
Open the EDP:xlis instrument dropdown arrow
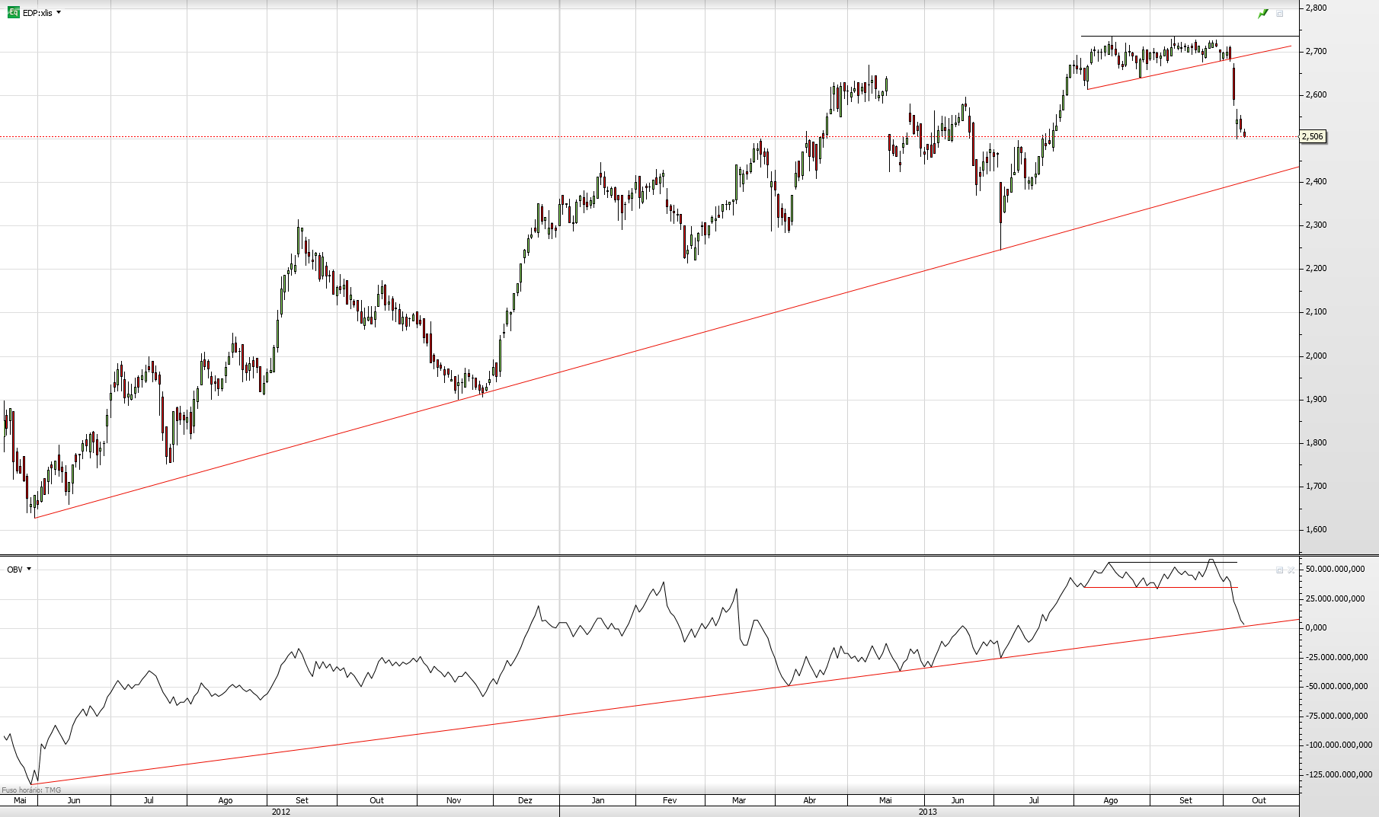pyautogui.click(x=59, y=12)
